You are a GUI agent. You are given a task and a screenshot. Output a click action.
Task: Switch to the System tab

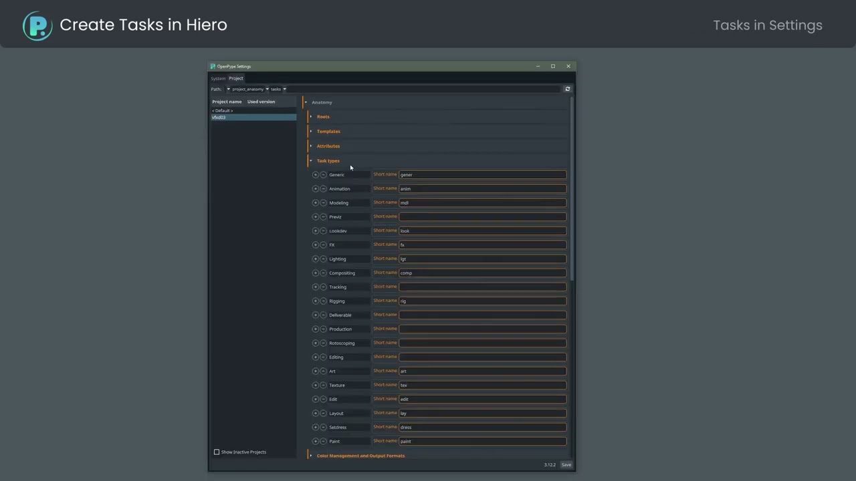point(219,78)
